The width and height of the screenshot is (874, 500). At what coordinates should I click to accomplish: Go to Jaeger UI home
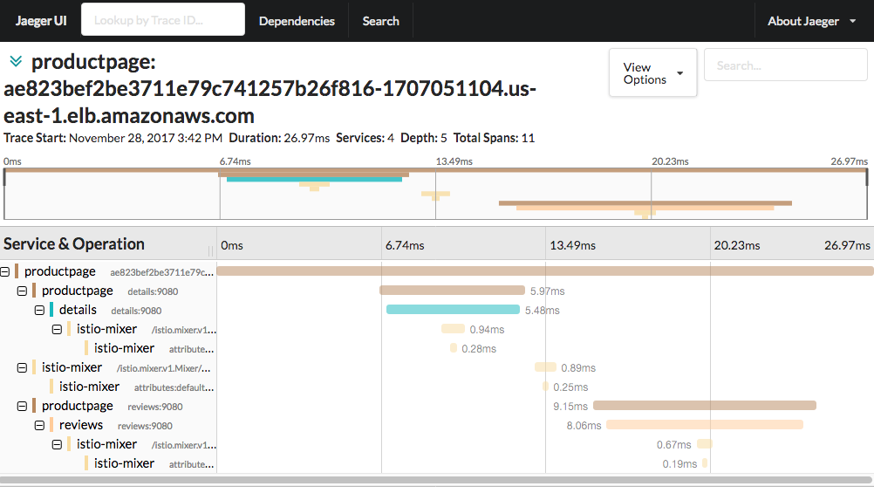click(x=41, y=21)
